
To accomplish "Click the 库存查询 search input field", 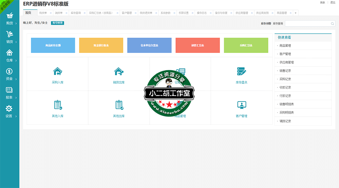I will [307, 24].
